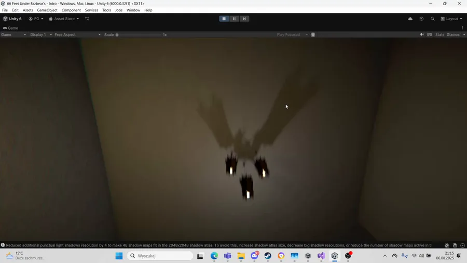
Task: Open the Edit menu
Action: click(x=15, y=10)
